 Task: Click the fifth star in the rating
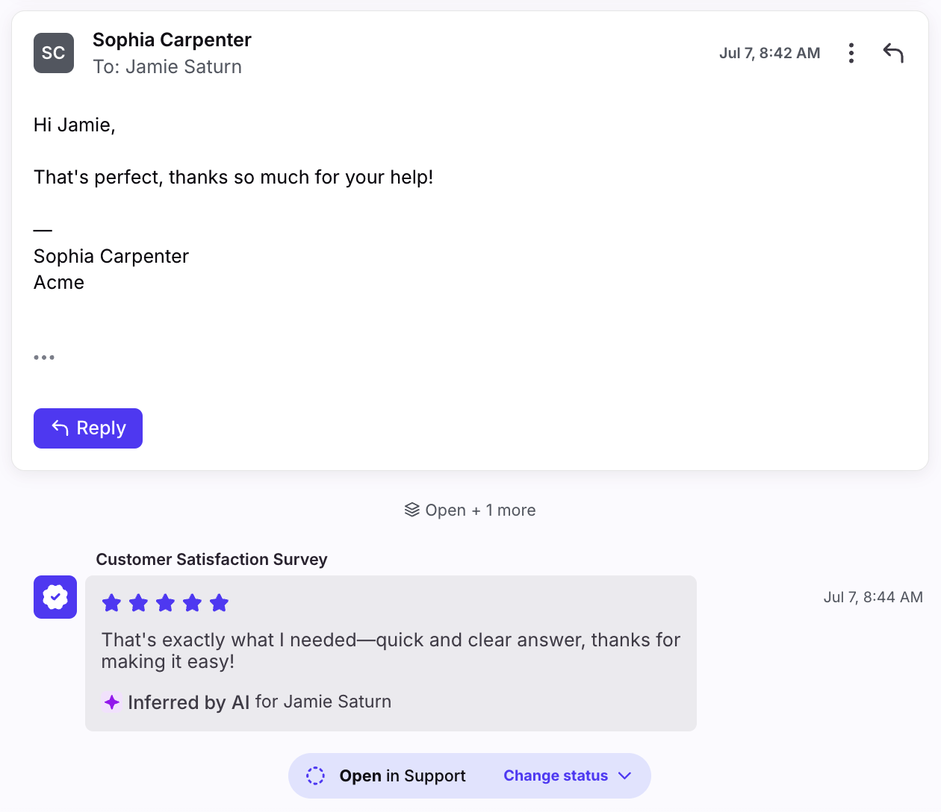point(219,603)
